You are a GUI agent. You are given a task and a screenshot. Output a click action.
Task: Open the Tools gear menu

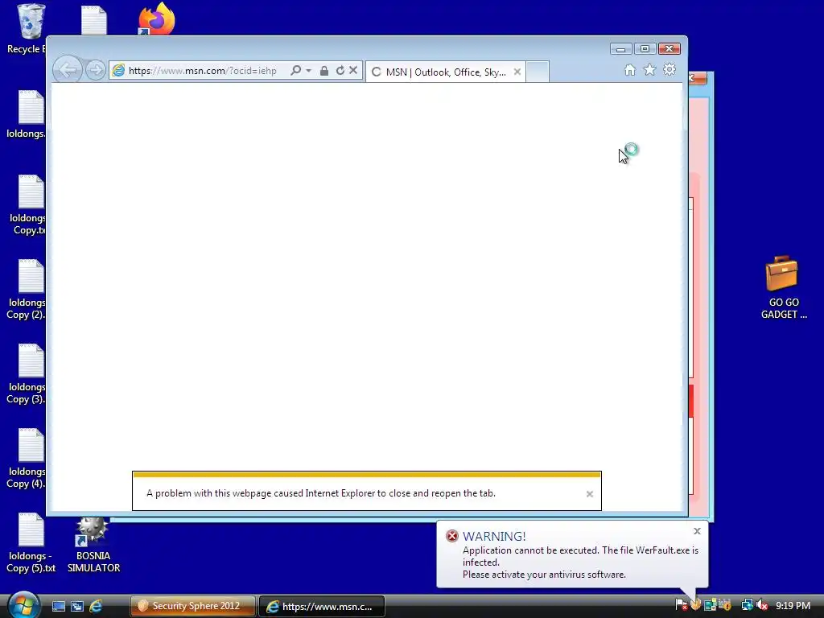tap(669, 69)
